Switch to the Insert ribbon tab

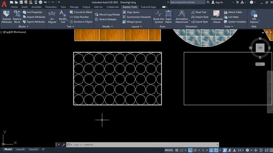tap(25, 7)
